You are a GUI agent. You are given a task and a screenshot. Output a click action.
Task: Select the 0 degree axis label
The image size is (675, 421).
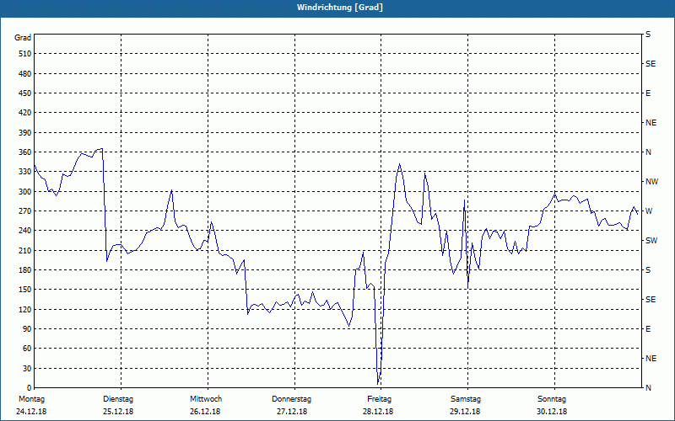(x=29, y=388)
